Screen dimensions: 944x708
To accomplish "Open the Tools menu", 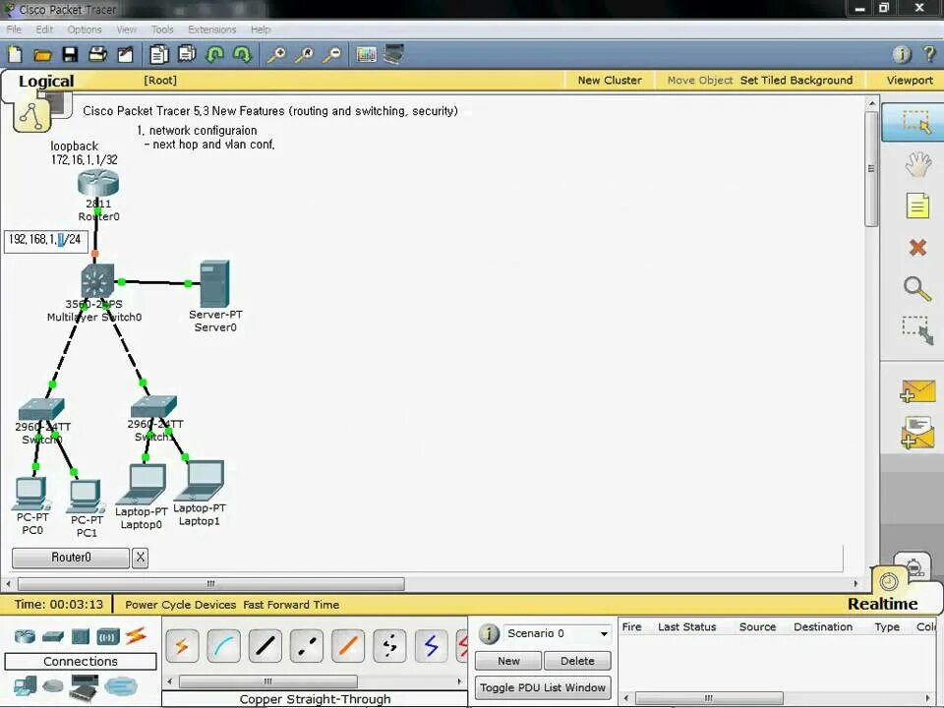I will [x=162, y=29].
